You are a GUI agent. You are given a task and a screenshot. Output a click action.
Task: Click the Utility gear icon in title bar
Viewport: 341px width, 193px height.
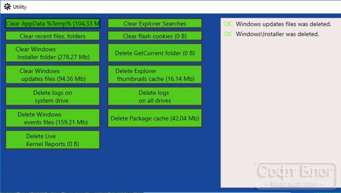7,7
